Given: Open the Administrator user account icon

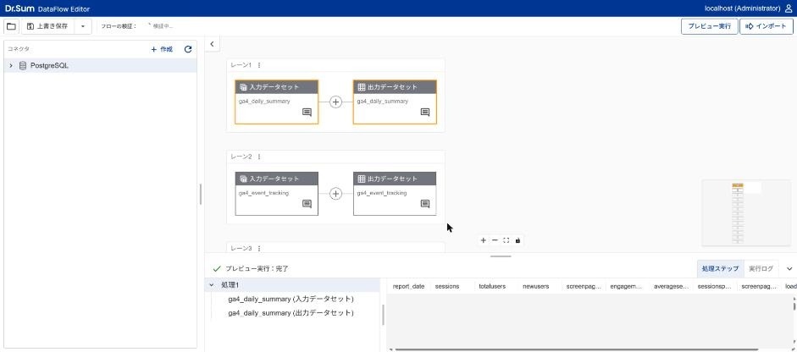Looking at the screenshot, I should point(789,8).
